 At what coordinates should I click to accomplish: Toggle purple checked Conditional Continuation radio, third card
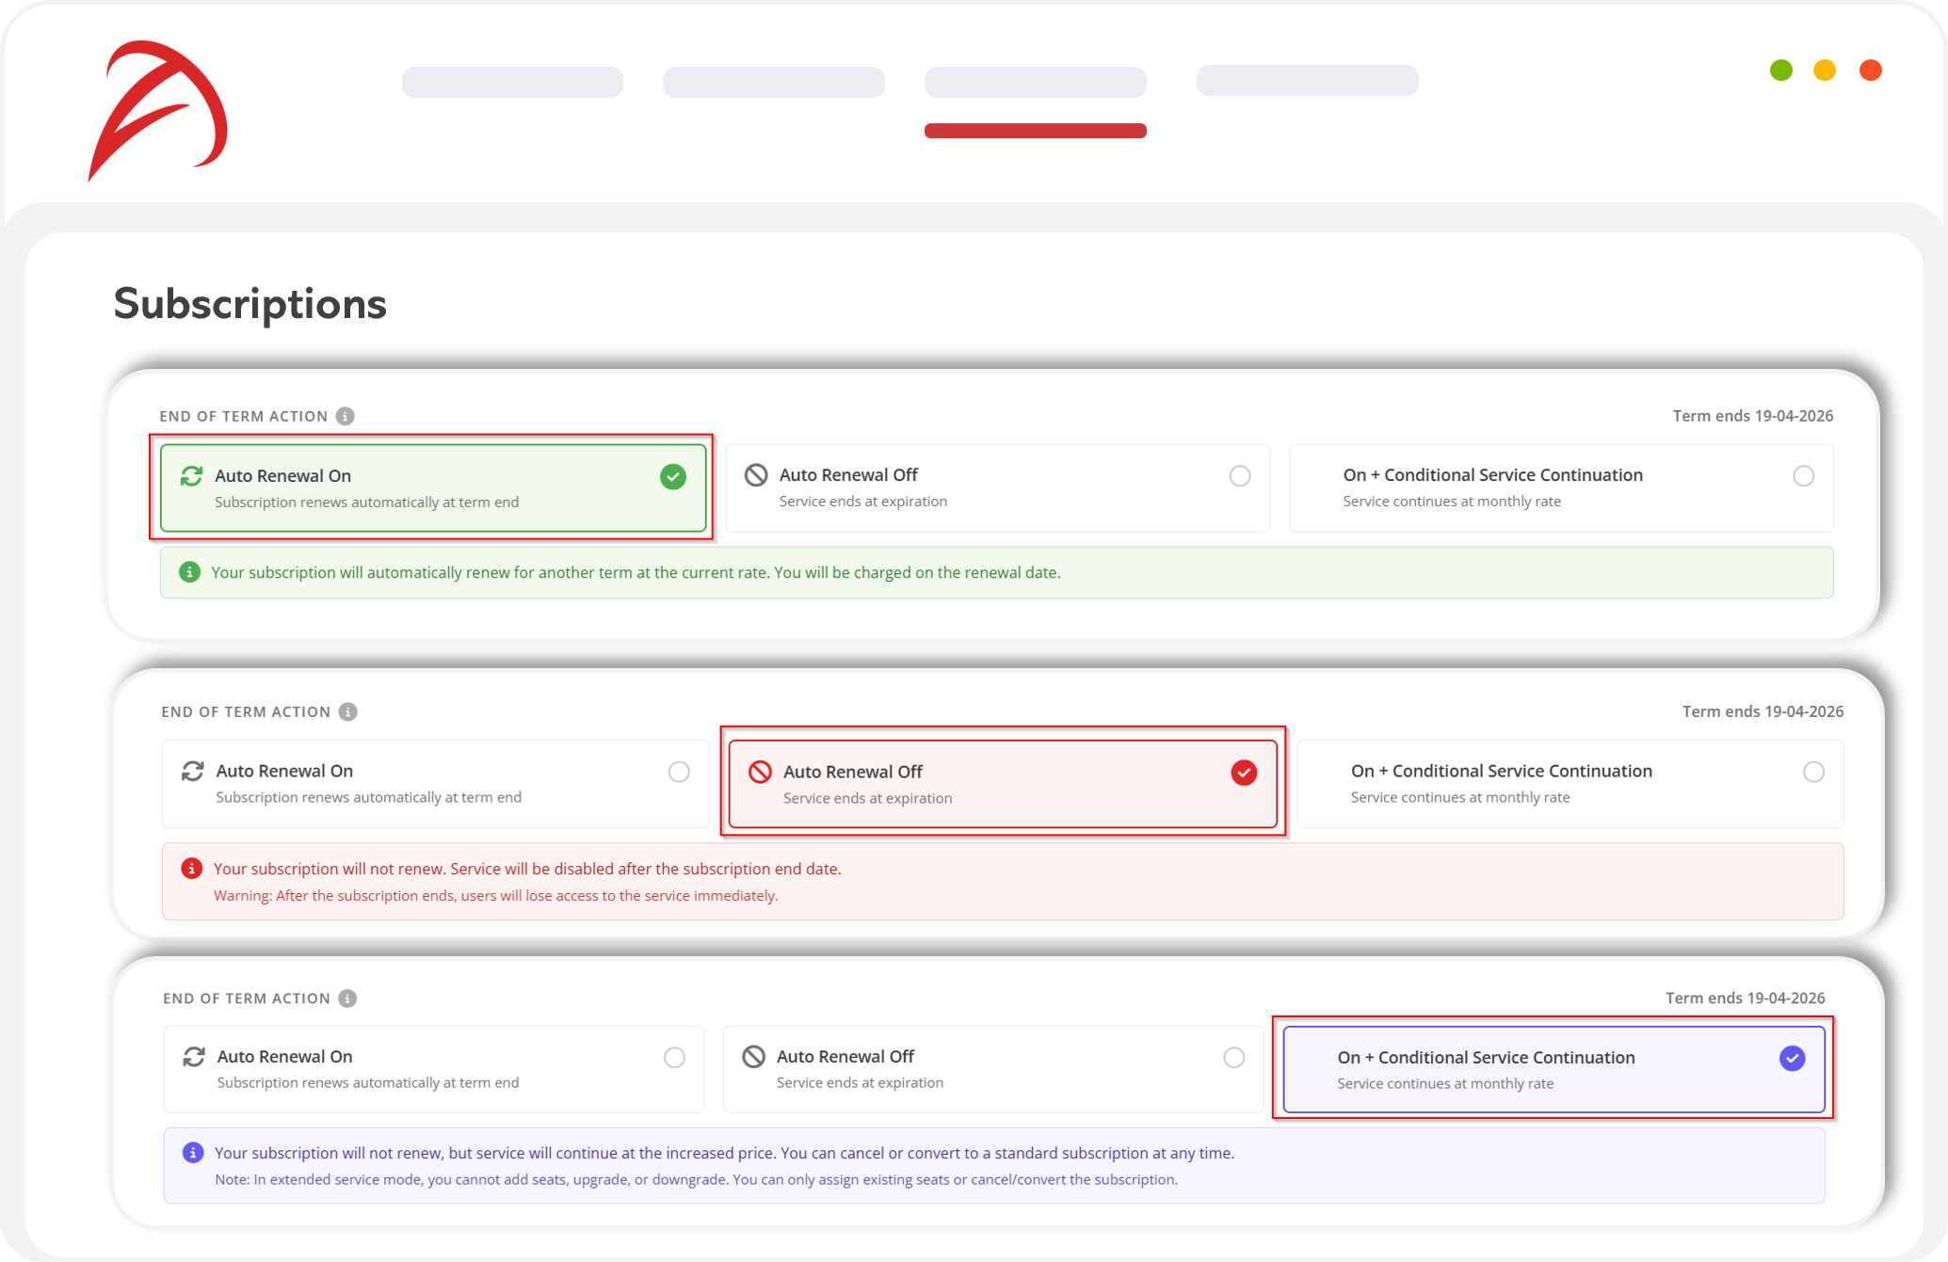pyautogui.click(x=1793, y=1059)
